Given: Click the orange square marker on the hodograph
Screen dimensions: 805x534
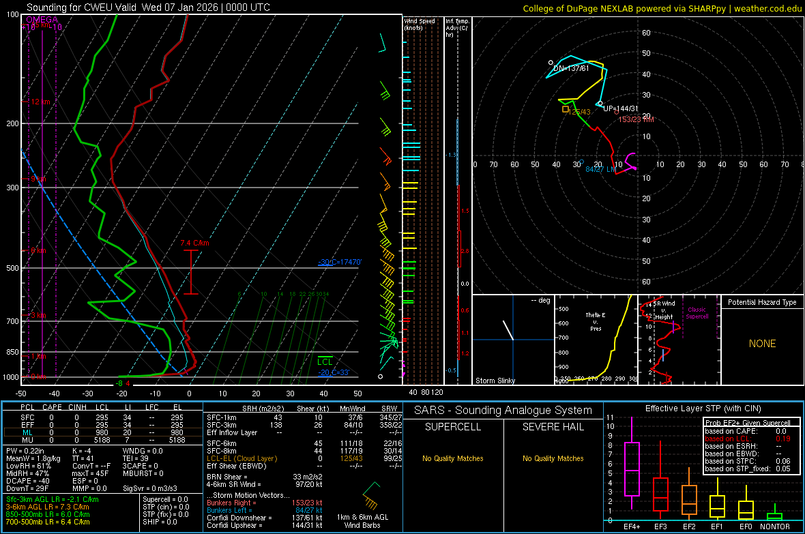Looking at the screenshot, I should 566,109.
